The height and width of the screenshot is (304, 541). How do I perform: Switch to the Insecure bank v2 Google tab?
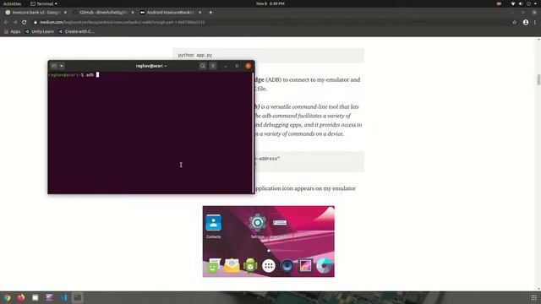coord(36,13)
